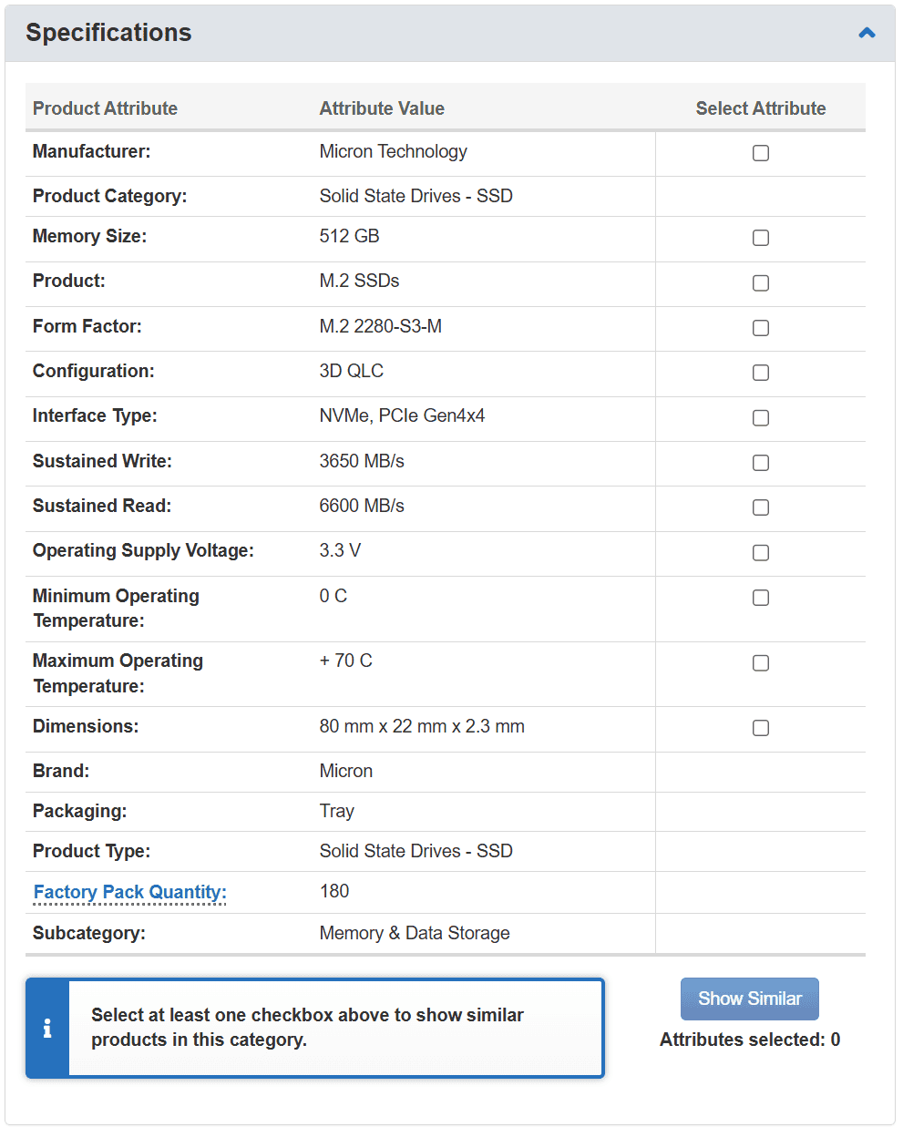
Task: Click the Tray packaging value
Action: coord(336,811)
